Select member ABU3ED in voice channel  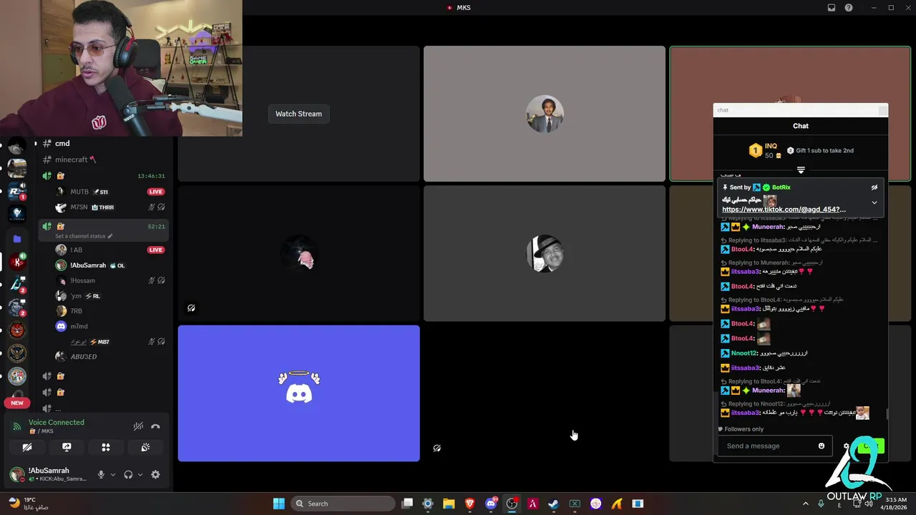tap(83, 356)
